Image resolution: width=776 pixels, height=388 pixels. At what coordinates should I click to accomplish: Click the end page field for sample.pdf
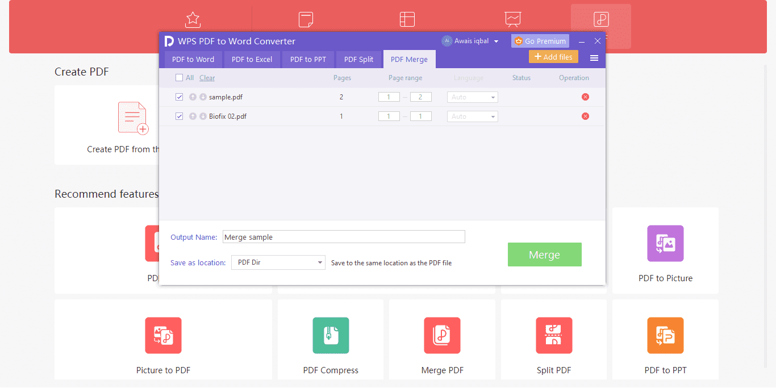(x=421, y=97)
